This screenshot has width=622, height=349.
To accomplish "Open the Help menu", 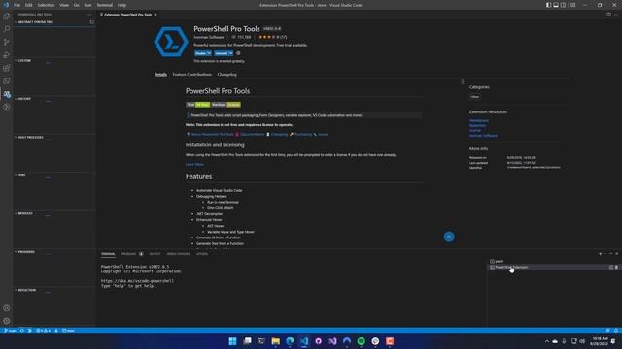I will point(121,5).
